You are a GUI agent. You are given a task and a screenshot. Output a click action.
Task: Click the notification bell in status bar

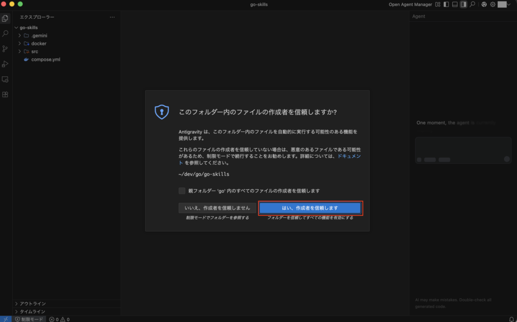click(x=511, y=319)
